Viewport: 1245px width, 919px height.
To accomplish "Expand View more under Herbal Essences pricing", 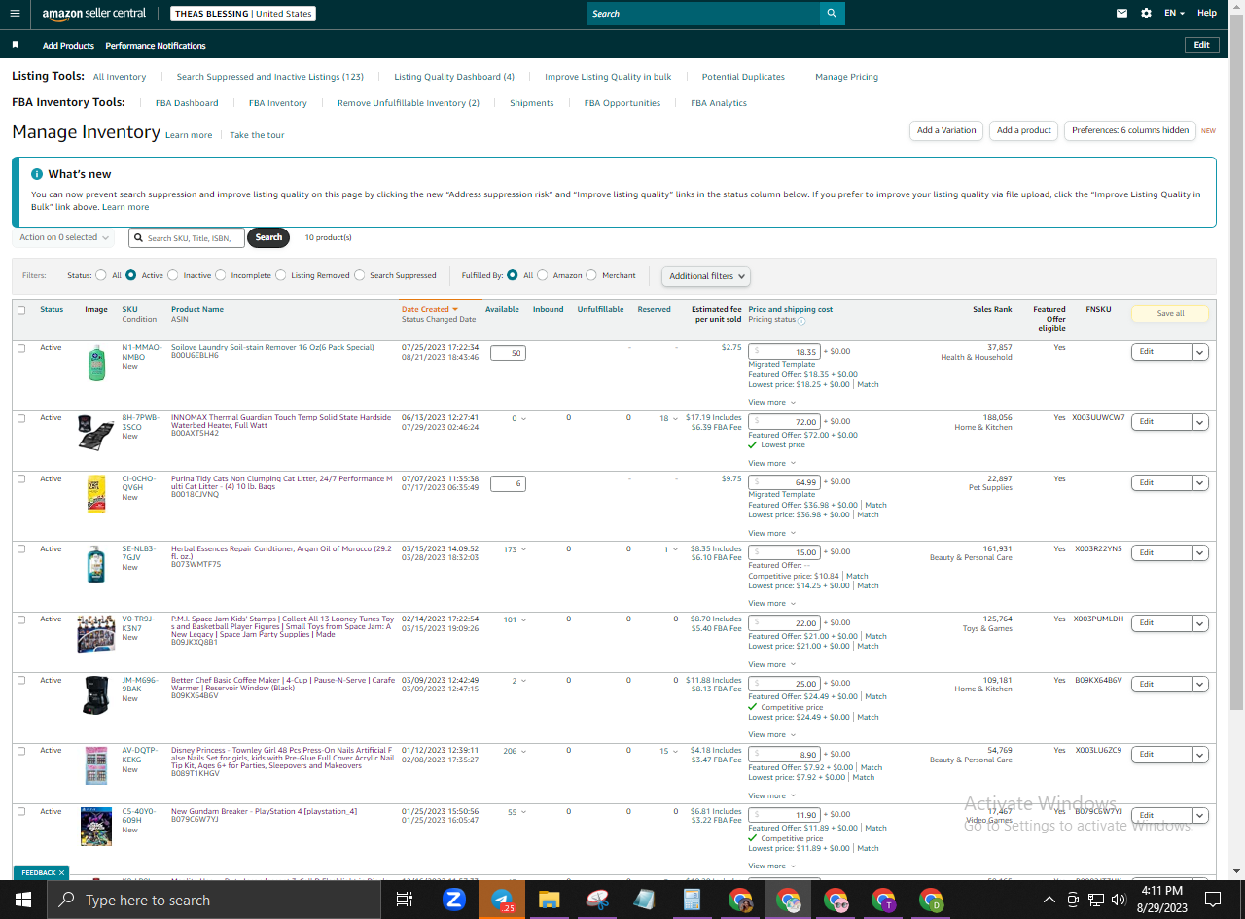I will coord(771,603).
